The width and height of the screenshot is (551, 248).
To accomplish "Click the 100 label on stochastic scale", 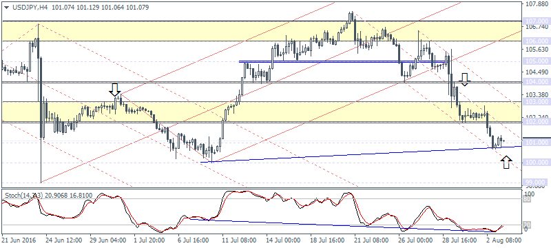I will point(529,194).
